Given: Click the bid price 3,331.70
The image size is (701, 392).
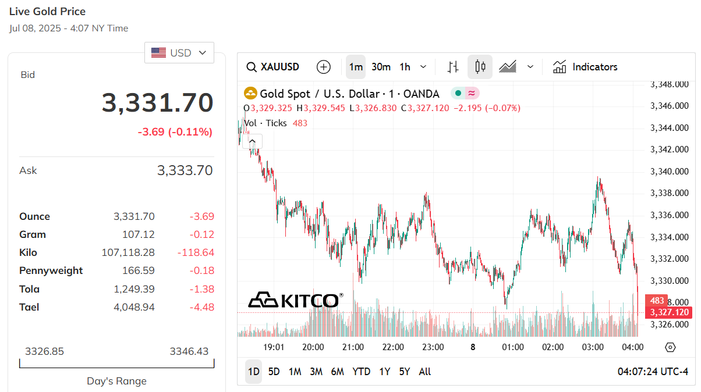Looking at the screenshot, I should coord(158,102).
